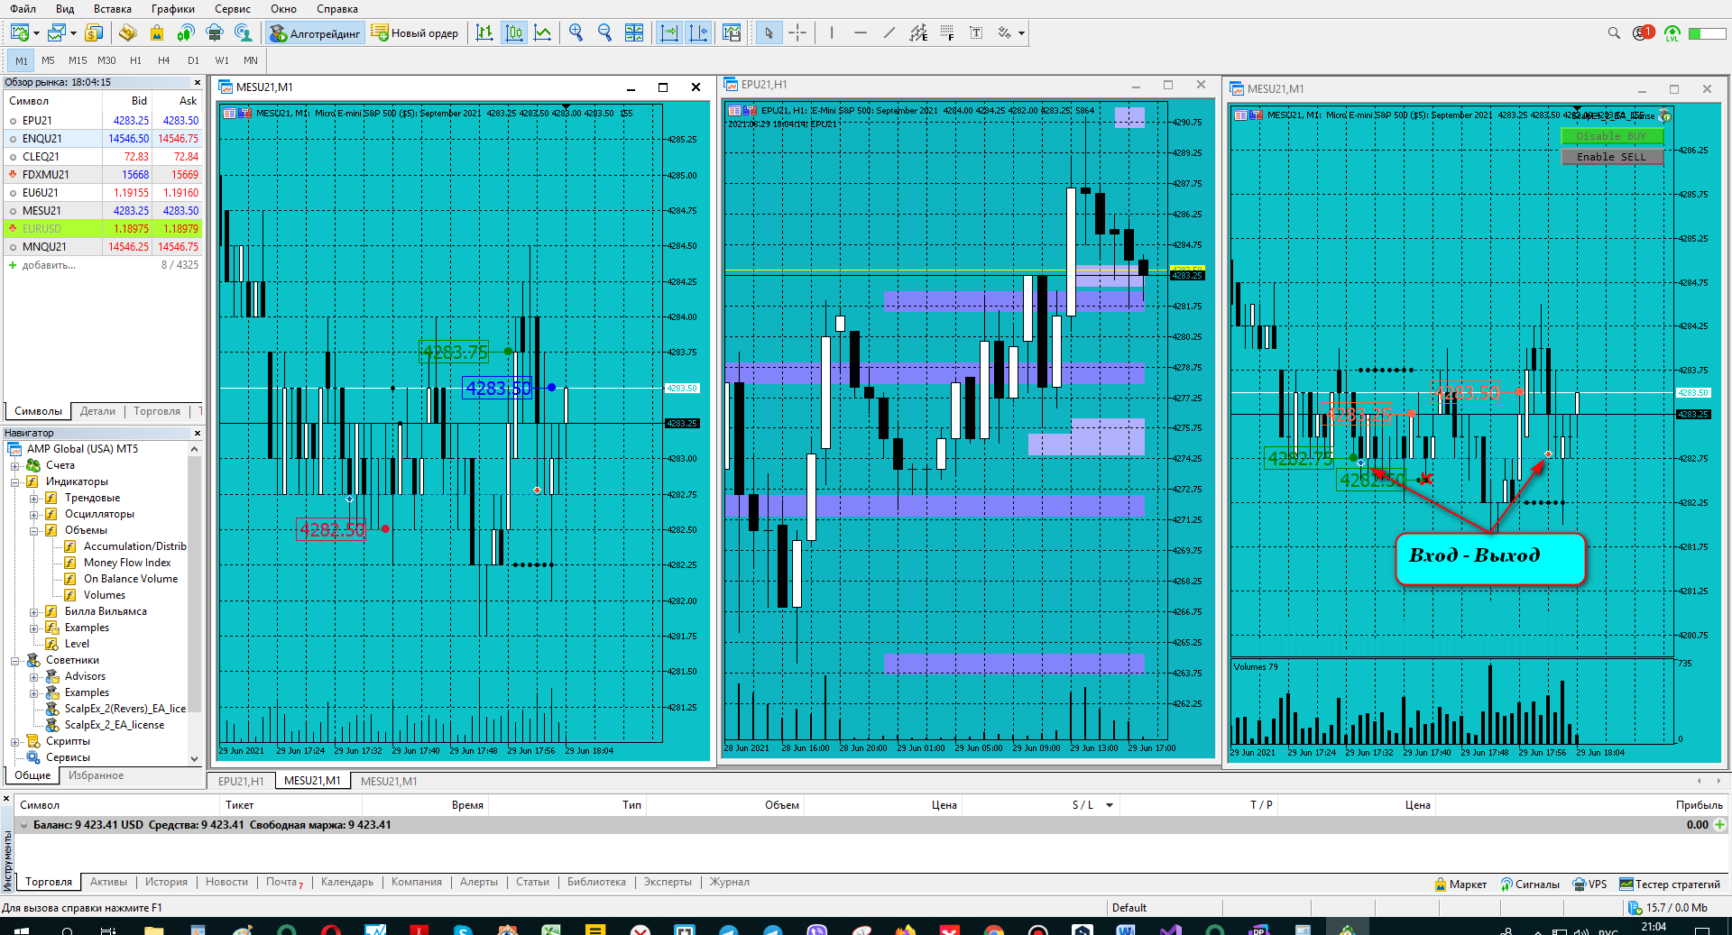Click the Enable SELL button
1732x935 pixels.
[1611, 157]
